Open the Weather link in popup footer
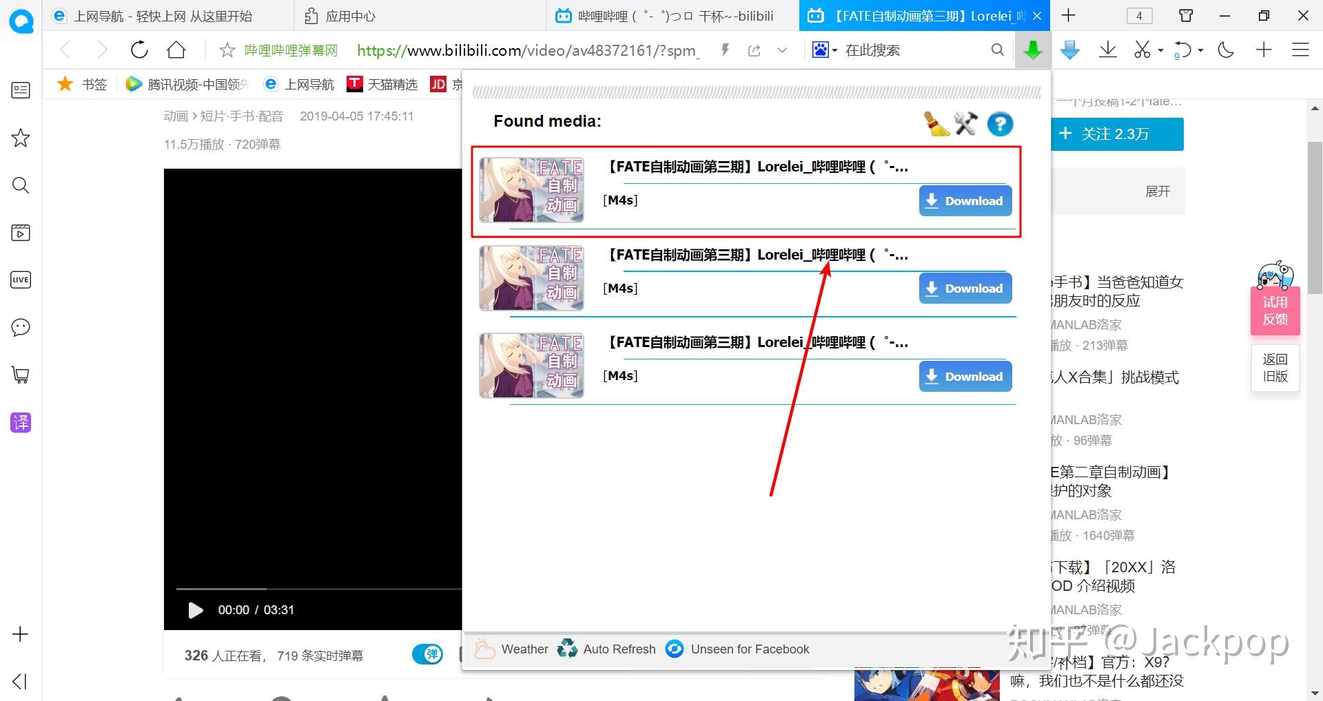The image size is (1323, 701). [512, 649]
